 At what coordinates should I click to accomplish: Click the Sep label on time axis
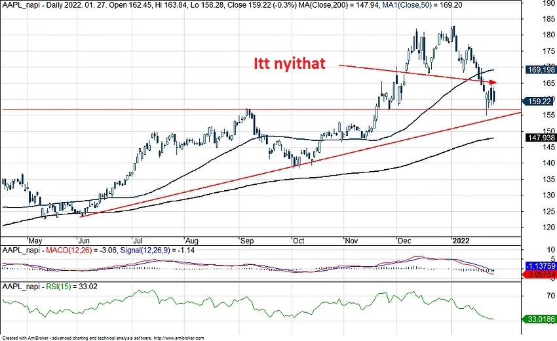click(x=247, y=241)
